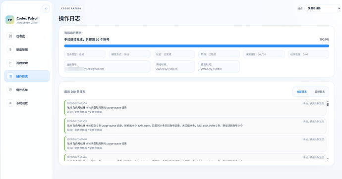Click the 操作日志 page heading

[69, 18]
